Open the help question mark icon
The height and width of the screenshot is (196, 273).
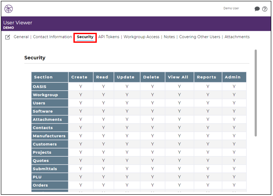pos(265,9)
